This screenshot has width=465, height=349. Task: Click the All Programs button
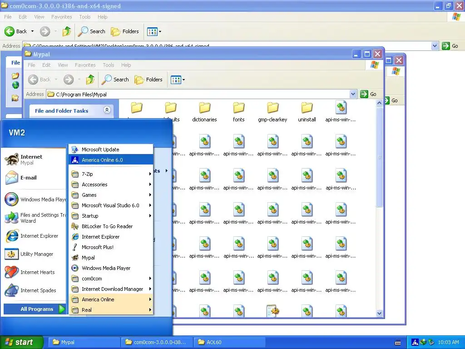(x=34, y=309)
